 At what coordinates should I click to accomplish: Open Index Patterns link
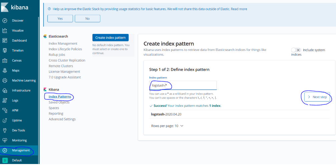point(60,97)
